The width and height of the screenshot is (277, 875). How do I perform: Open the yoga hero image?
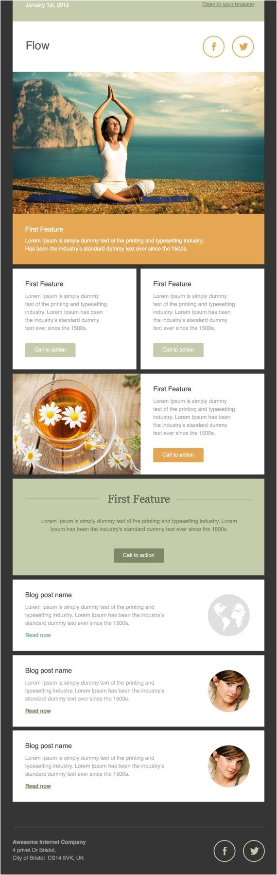[x=138, y=143]
